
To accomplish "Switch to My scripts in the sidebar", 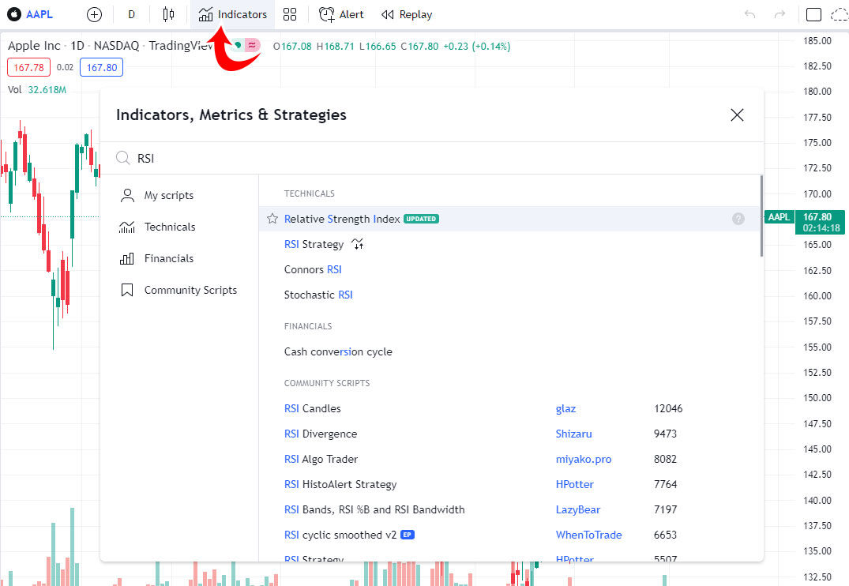I will point(167,195).
